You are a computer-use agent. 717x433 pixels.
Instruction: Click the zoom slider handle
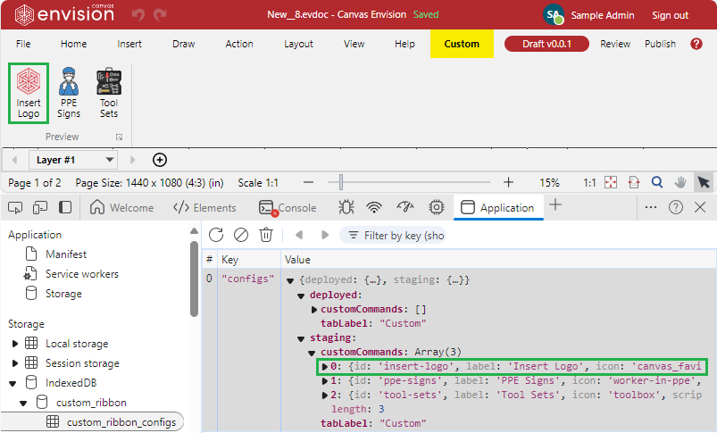pos(340,182)
